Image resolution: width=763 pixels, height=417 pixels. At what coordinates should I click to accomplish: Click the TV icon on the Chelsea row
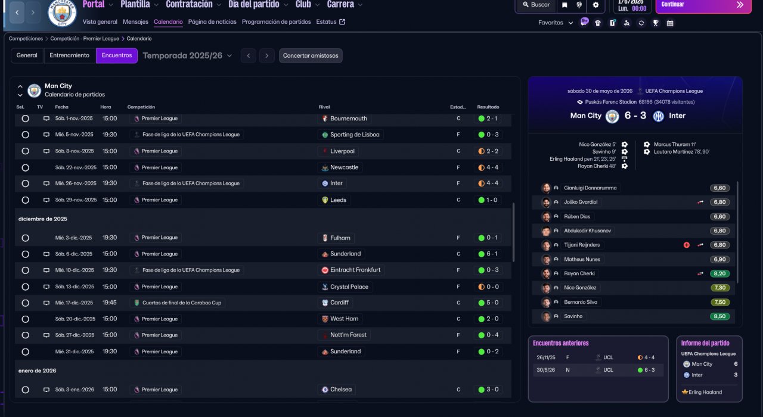point(46,390)
